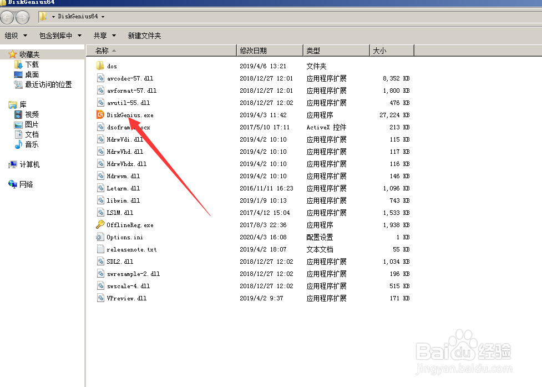Select the avformat-57.dll file icon
The width and height of the screenshot is (542, 387).
pos(100,91)
